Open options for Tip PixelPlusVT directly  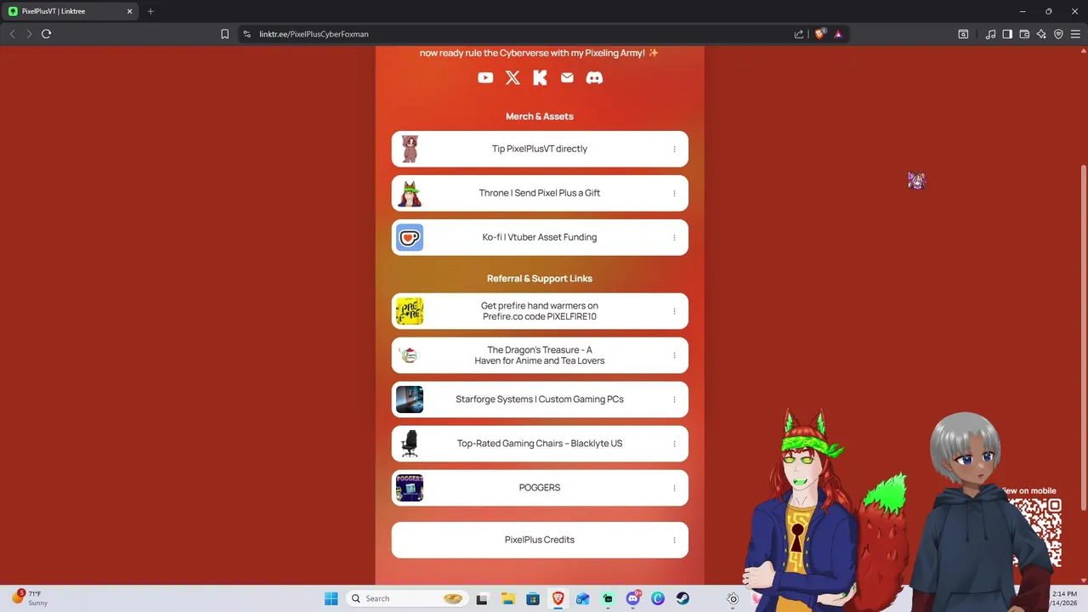674,149
